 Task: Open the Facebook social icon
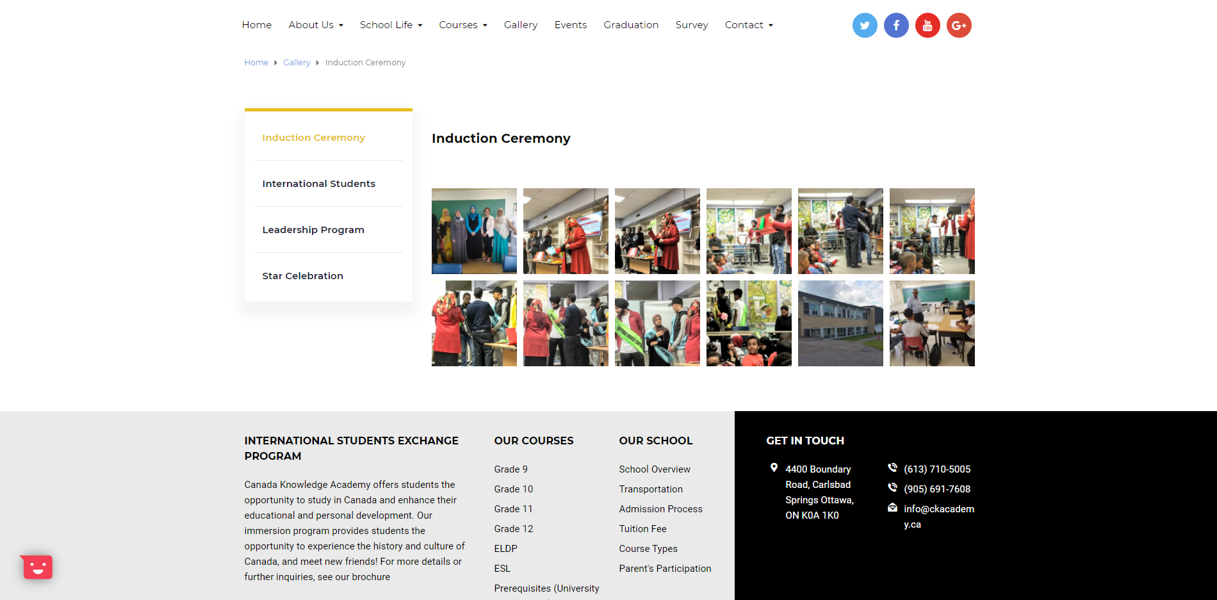[x=896, y=26]
